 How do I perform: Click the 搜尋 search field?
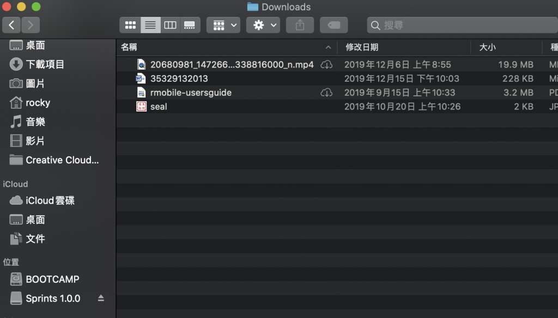click(463, 25)
